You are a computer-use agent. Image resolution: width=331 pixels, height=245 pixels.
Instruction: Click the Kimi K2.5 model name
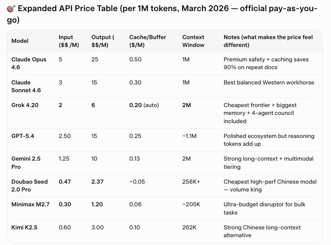pos(24,228)
